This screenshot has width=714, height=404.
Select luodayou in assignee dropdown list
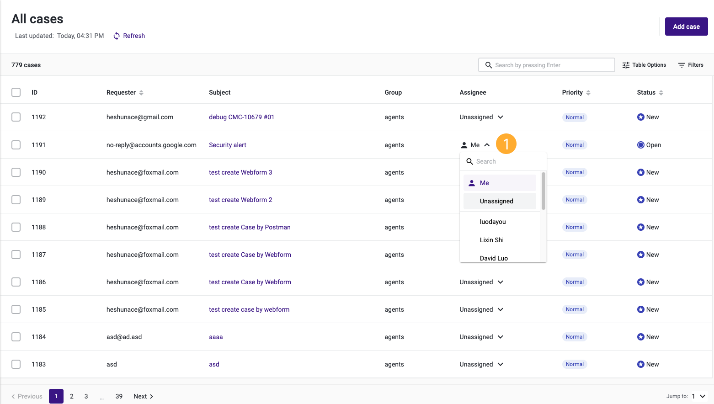(x=500, y=222)
